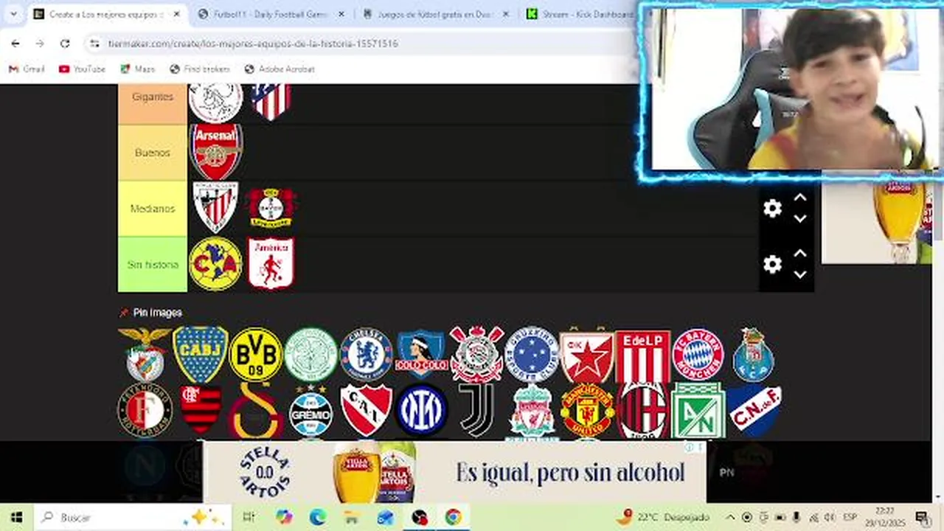Pick the Juventus J logo
Viewport: 944px width, 531px height.
click(x=476, y=410)
